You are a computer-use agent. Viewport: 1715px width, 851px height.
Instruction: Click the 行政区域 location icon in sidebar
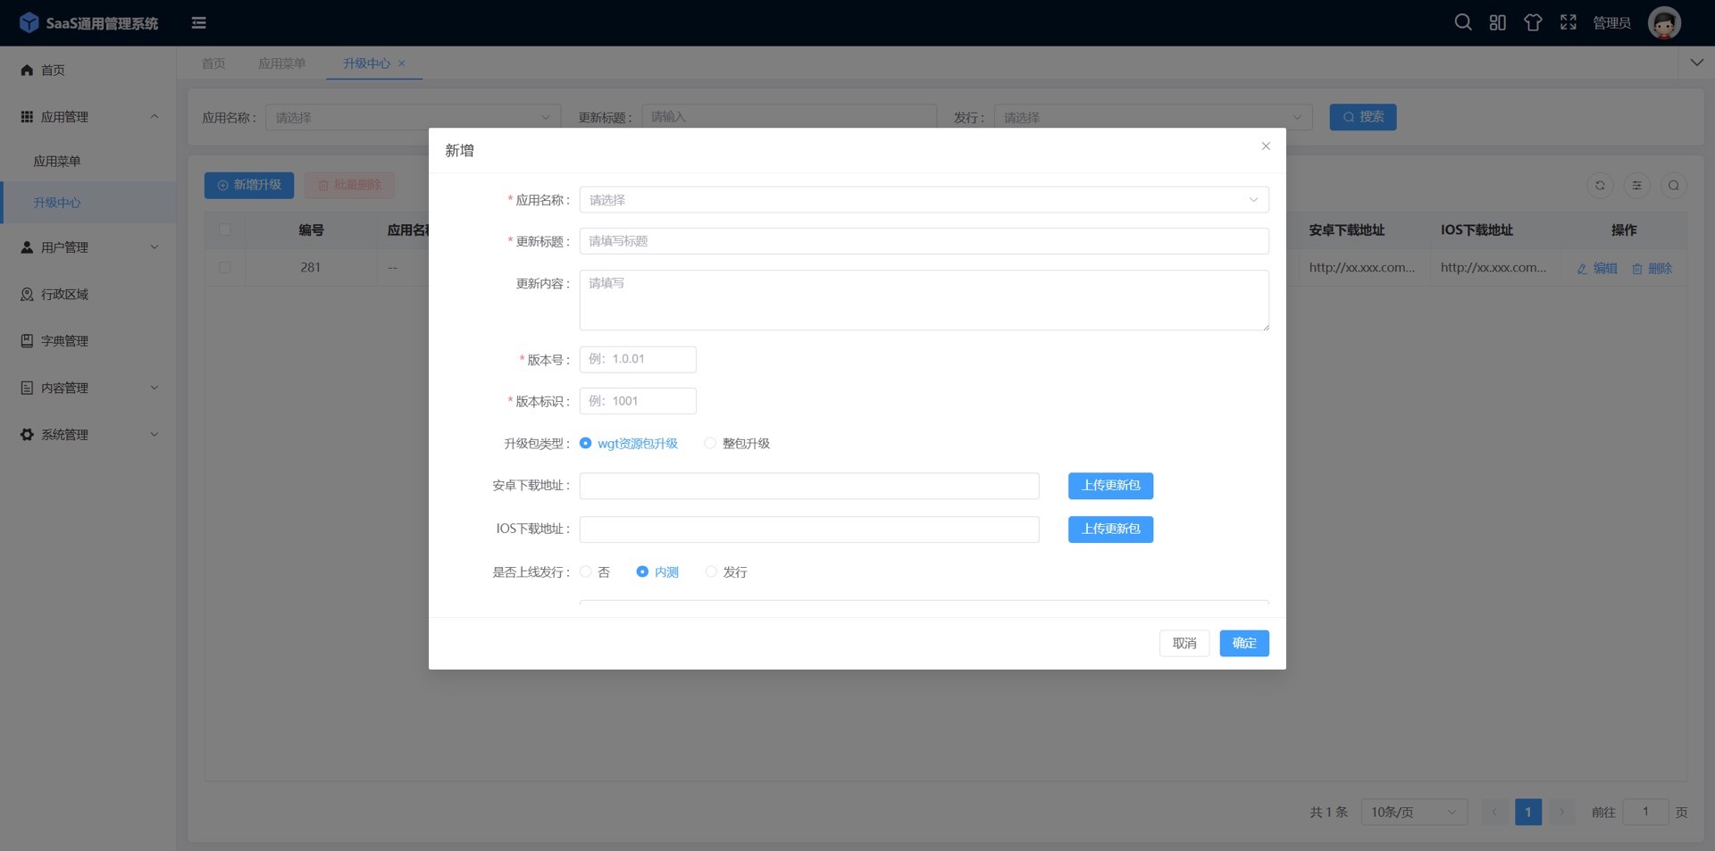click(x=27, y=294)
